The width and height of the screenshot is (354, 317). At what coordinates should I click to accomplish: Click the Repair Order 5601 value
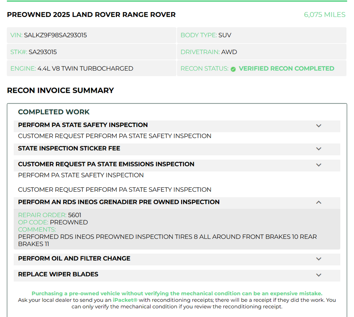75,215
